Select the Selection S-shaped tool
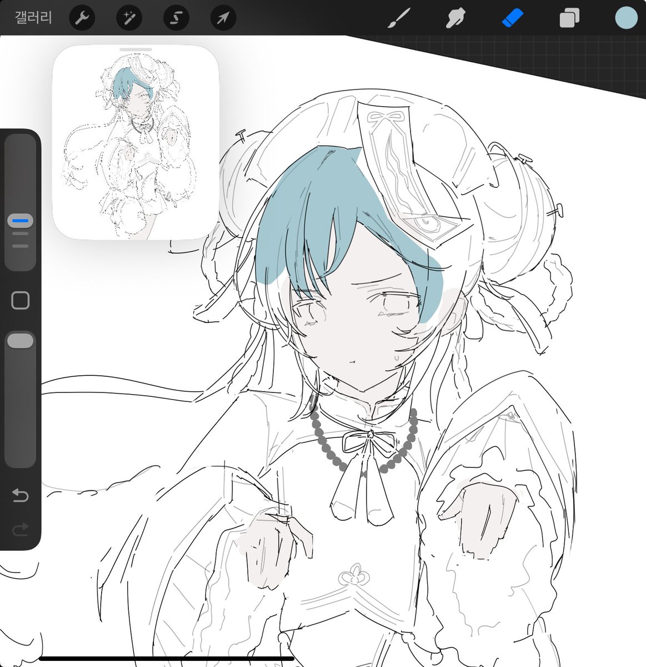 point(176,19)
